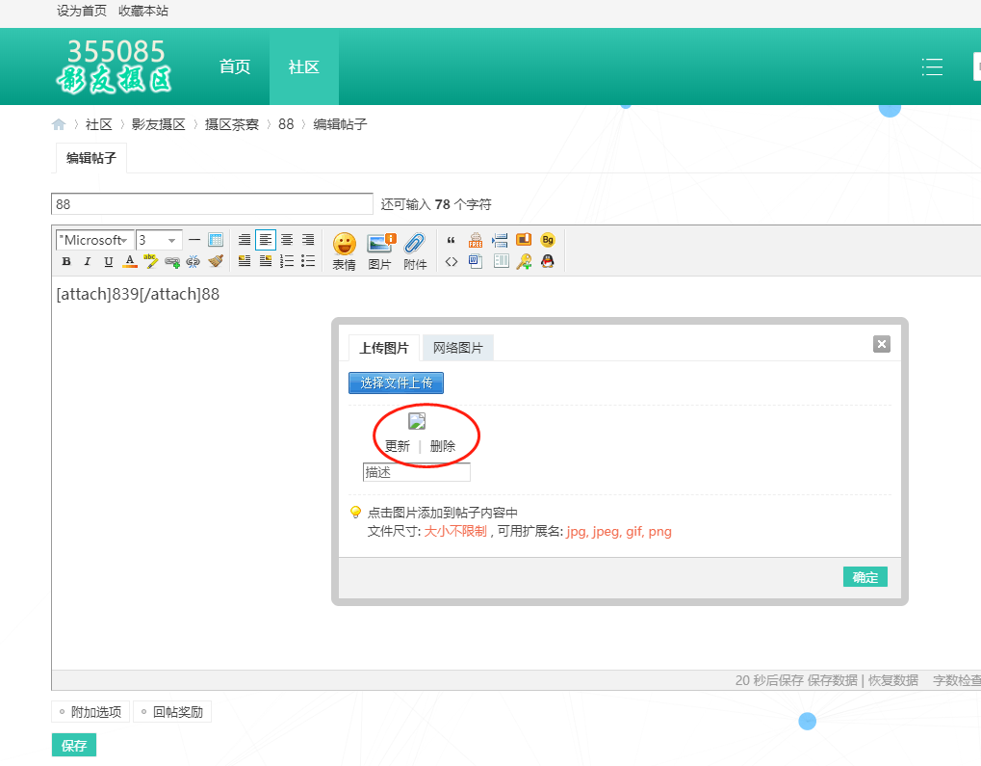
Task: Insert a hyperlink with the link icon
Action: click(x=172, y=261)
